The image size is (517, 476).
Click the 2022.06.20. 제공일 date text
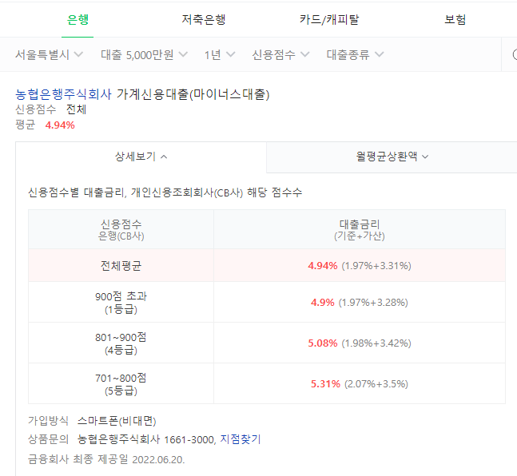158,459
